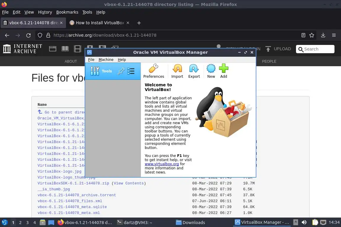Close the How to Install VirtualBox tab
This screenshot has height=227, width=341.
pos(128,23)
